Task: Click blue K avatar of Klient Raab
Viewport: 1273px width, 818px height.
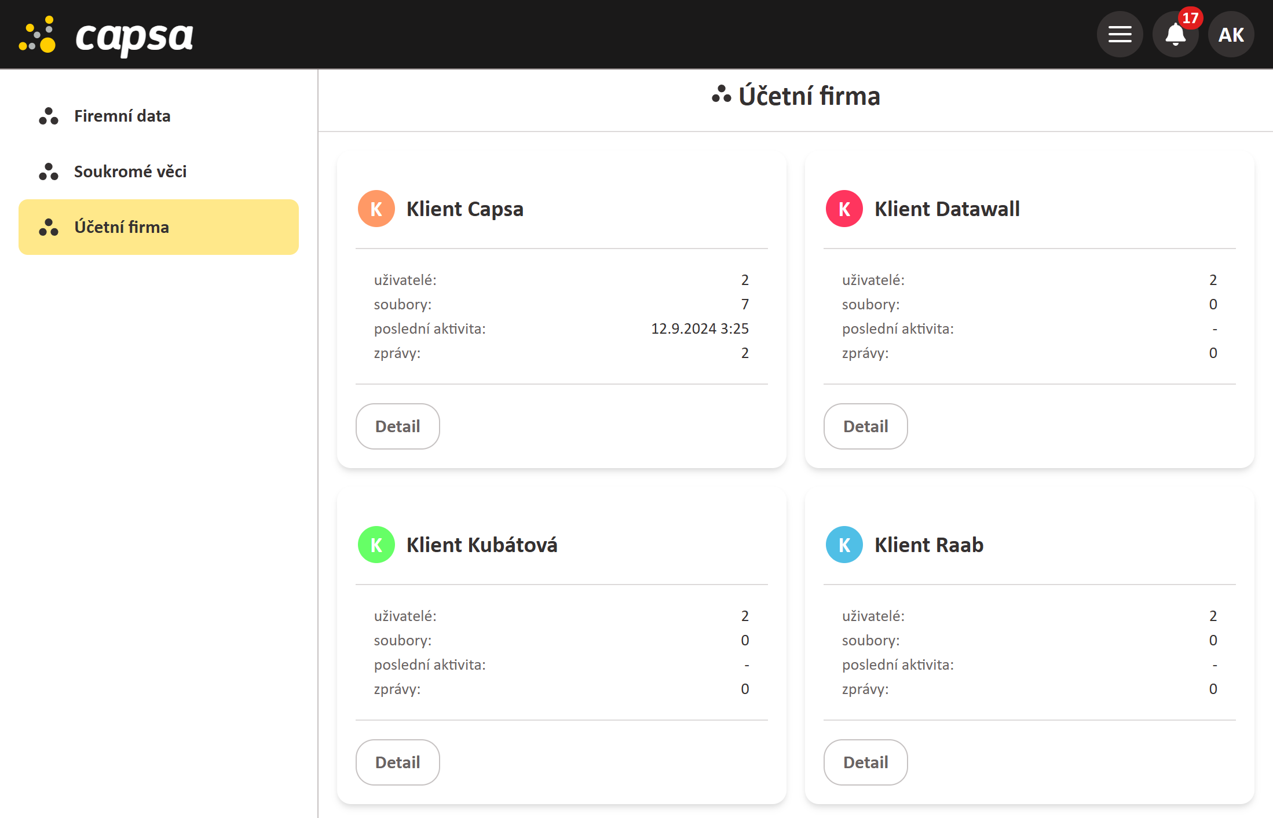Action: 844,545
